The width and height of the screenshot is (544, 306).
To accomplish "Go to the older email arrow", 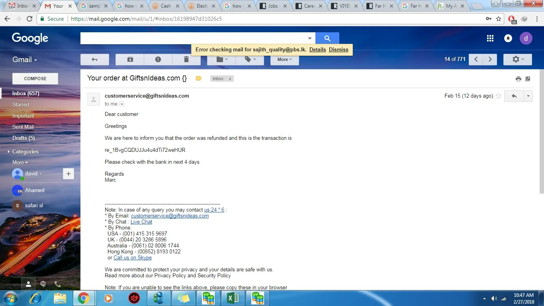I will coord(490,59).
